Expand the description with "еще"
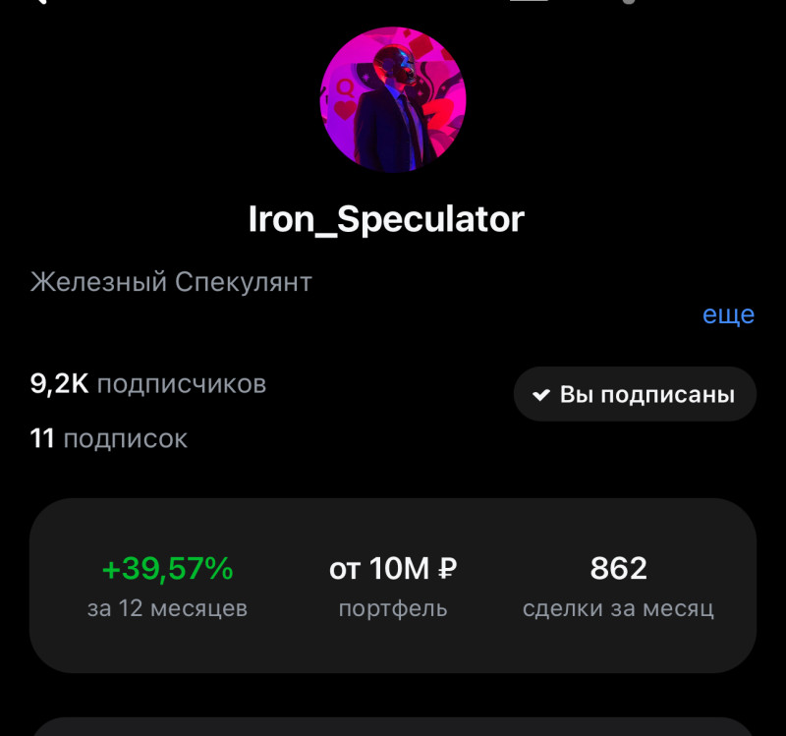Viewport: 786px width, 736px height. (728, 314)
